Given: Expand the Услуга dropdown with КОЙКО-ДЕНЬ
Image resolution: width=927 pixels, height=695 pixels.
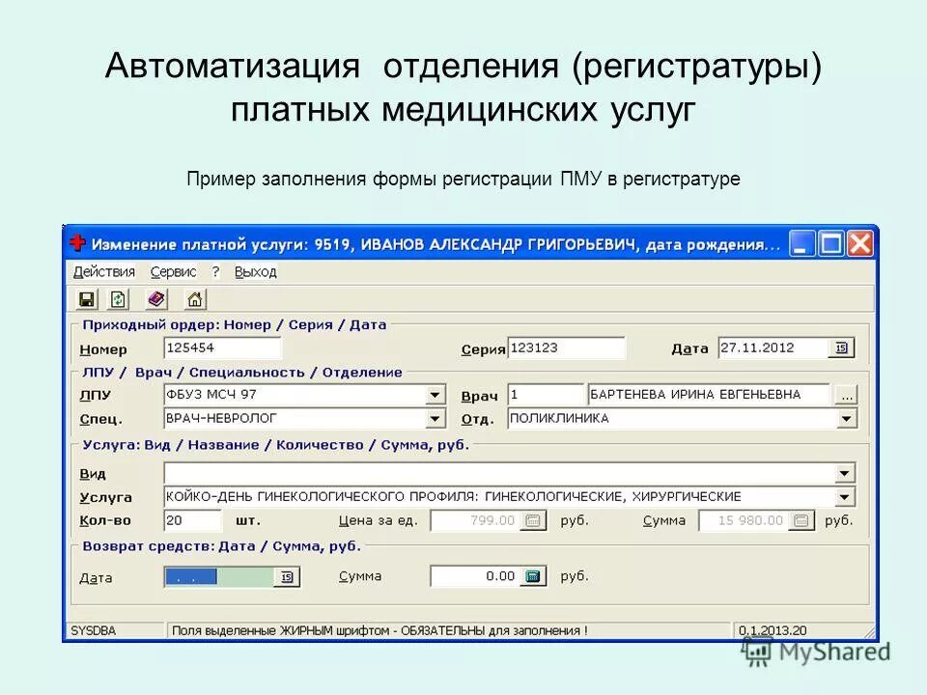Looking at the screenshot, I should [x=844, y=496].
